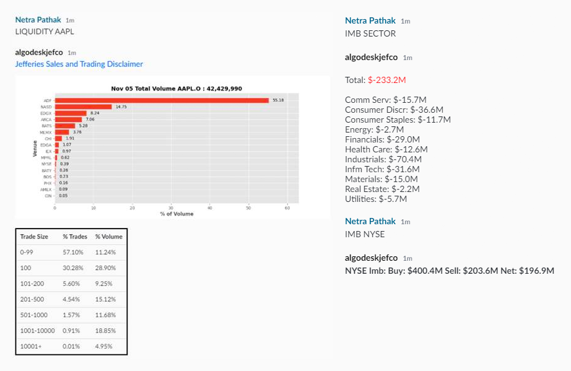Click the % Trades column header

75,237
